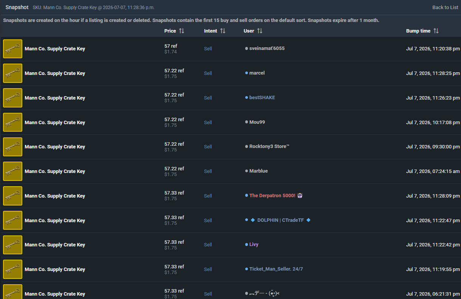The height and width of the screenshot is (299, 461).
Task: Select the Price column header
Action: [170, 31]
